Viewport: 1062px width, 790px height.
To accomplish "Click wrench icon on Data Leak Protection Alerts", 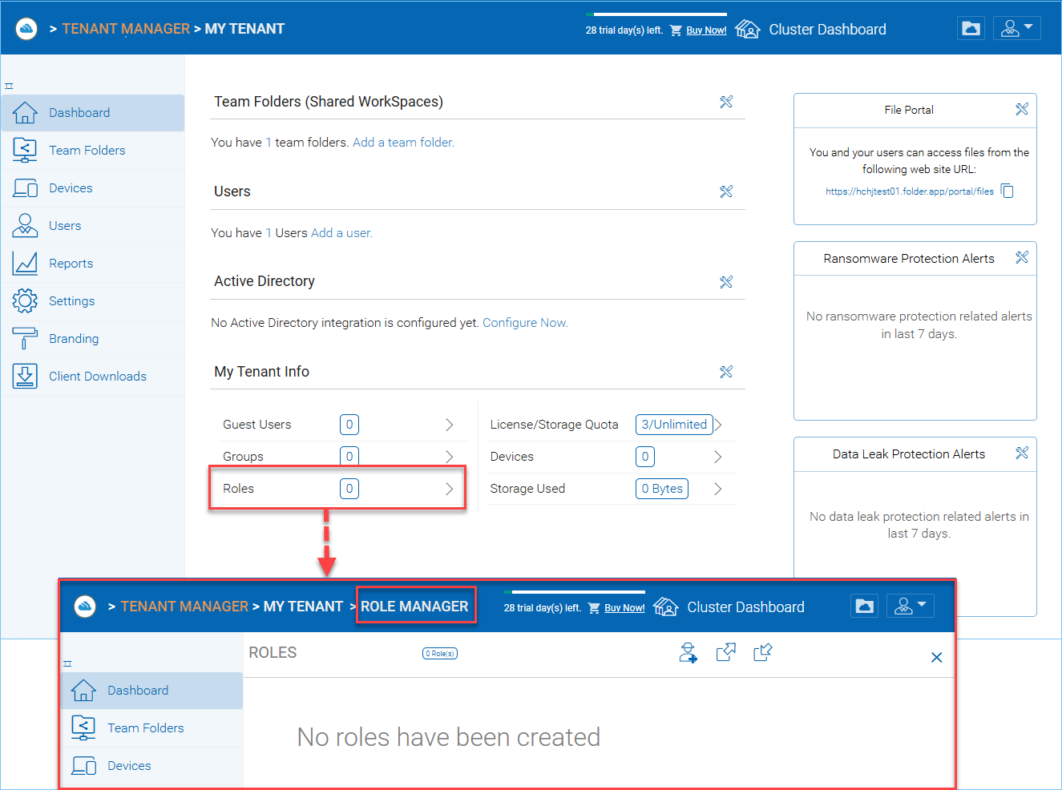I will (1022, 453).
